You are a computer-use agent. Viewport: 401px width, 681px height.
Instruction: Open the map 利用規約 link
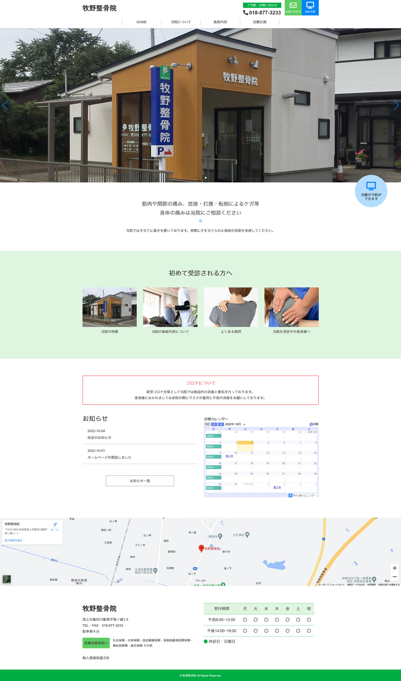372,585
